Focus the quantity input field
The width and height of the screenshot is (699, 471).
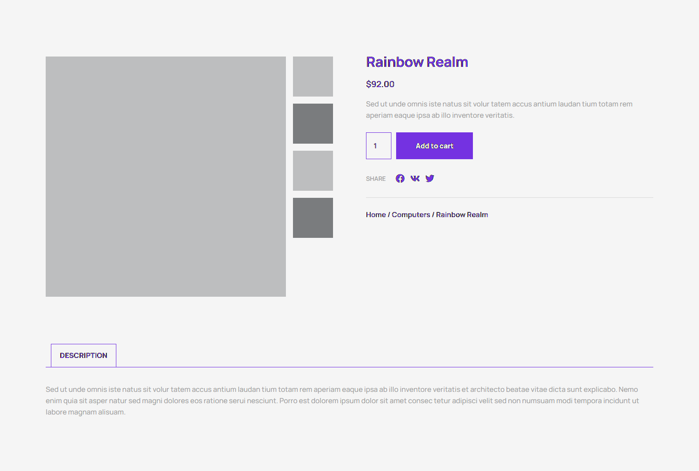(x=379, y=146)
